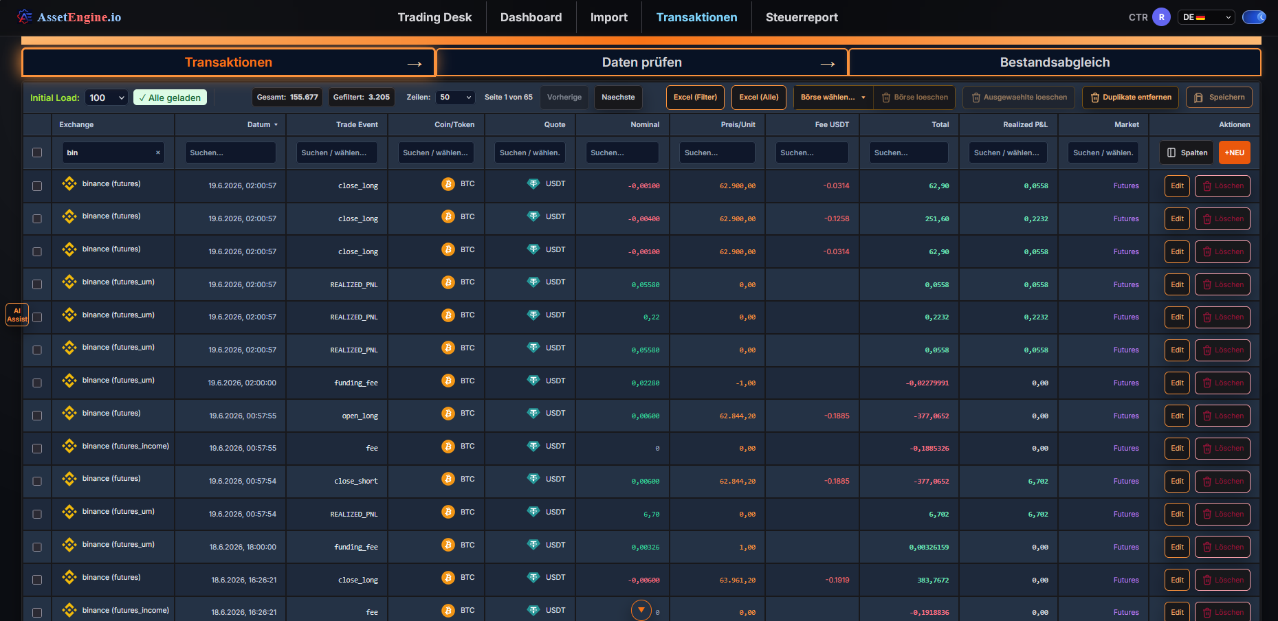This screenshot has width=1278, height=621.
Task: Click the orange round scroll-down arrow icon
Action: (x=641, y=610)
